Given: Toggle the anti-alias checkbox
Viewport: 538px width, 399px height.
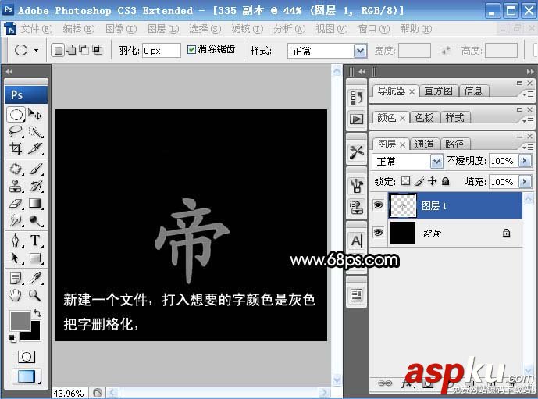Looking at the screenshot, I should point(191,50).
